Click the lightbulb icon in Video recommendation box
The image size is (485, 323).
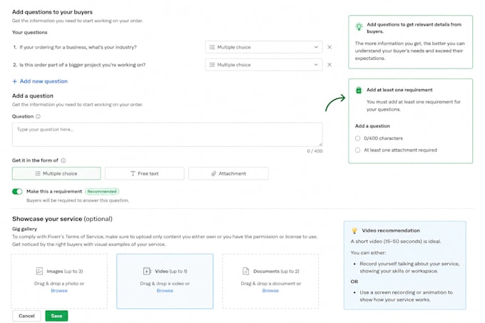click(354, 230)
